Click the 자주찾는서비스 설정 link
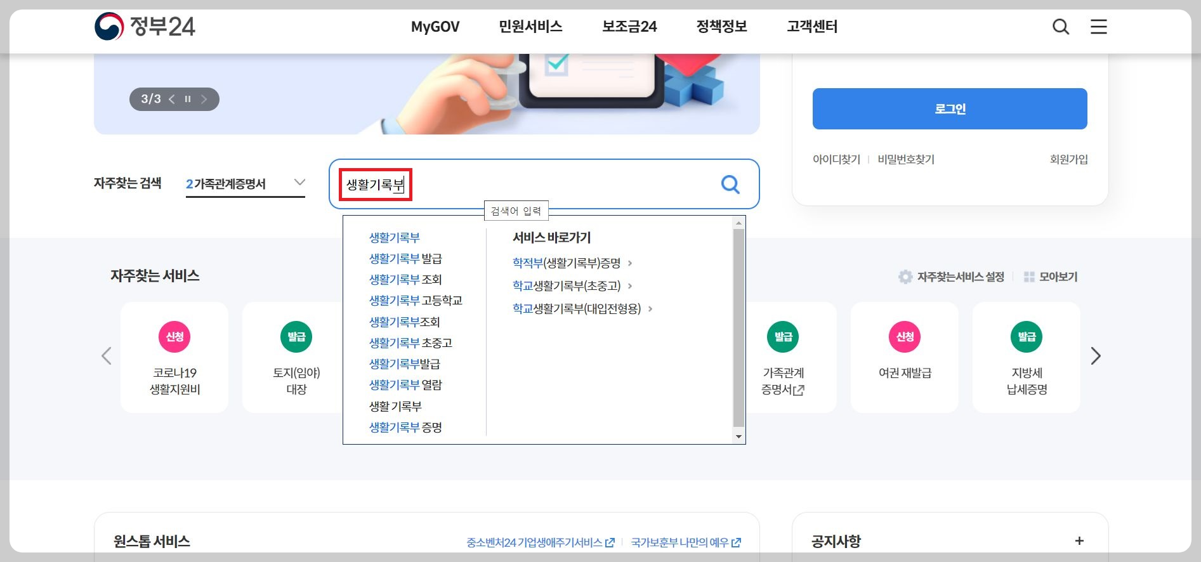 point(961,277)
